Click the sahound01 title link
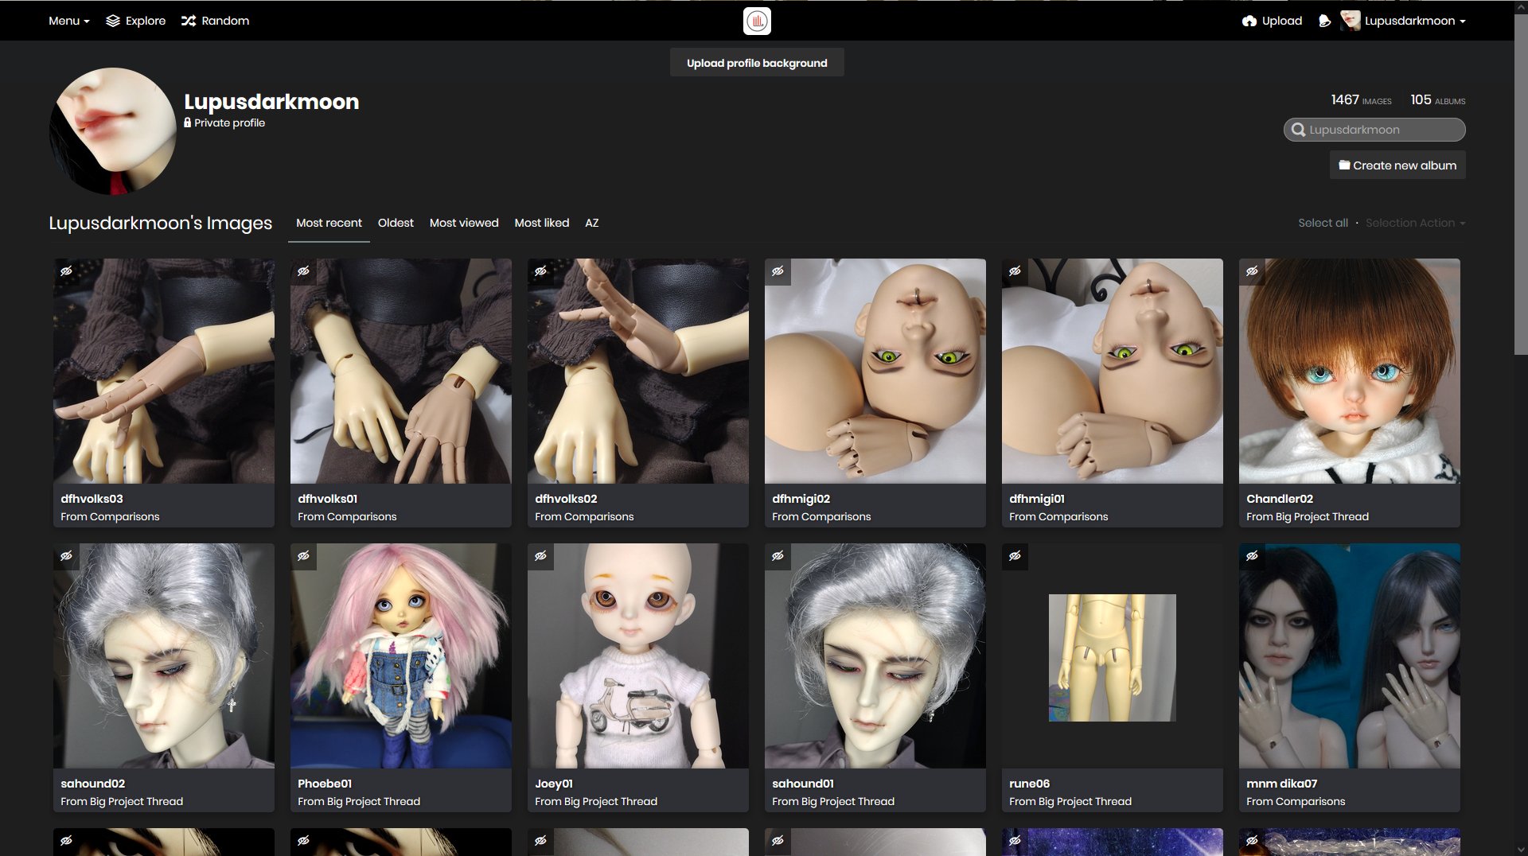 pos(803,784)
